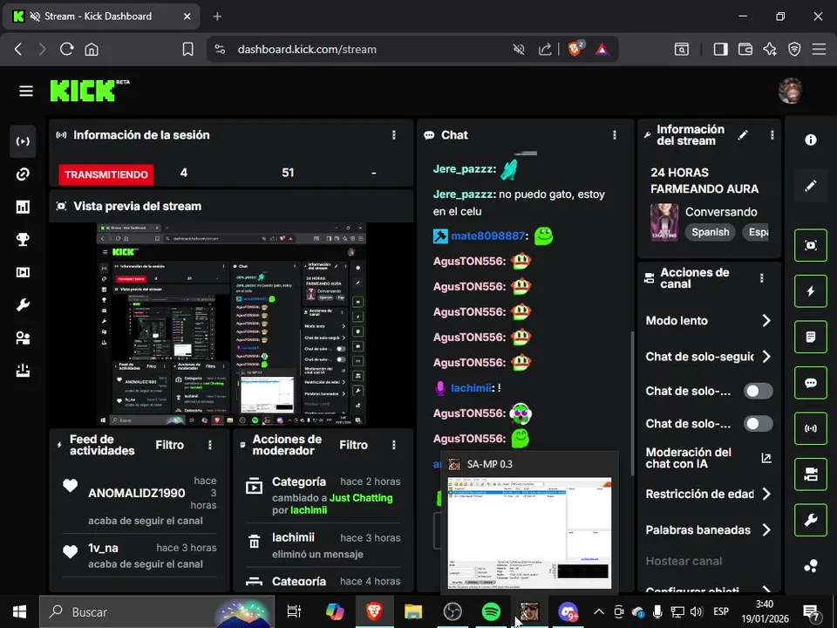Bookmark this page
Image resolution: width=837 pixels, height=628 pixels.
point(188,49)
